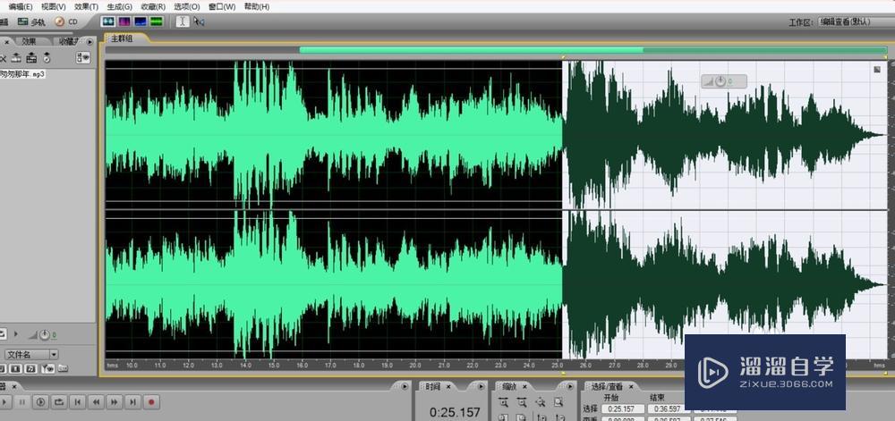Viewport: 895px width, 421px height.
Task: Switch to CD view
Action: [66, 21]
